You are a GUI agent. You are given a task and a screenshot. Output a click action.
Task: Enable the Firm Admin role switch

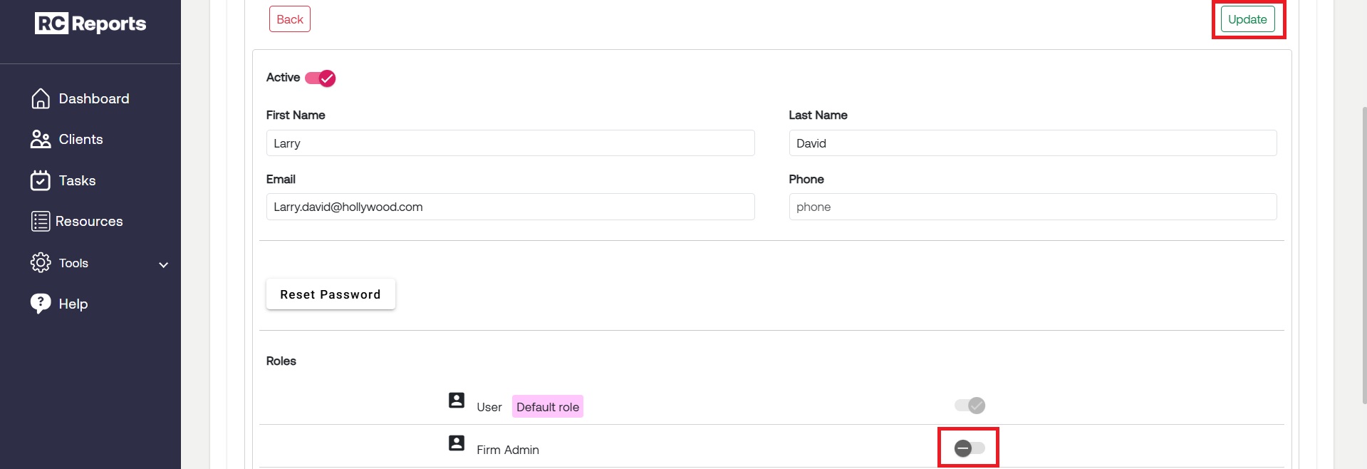click(970, 448)
